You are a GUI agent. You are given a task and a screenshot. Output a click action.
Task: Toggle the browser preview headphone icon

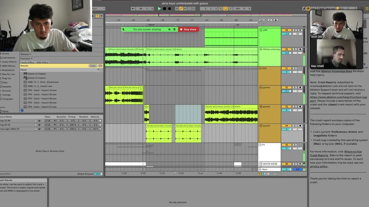22,111
